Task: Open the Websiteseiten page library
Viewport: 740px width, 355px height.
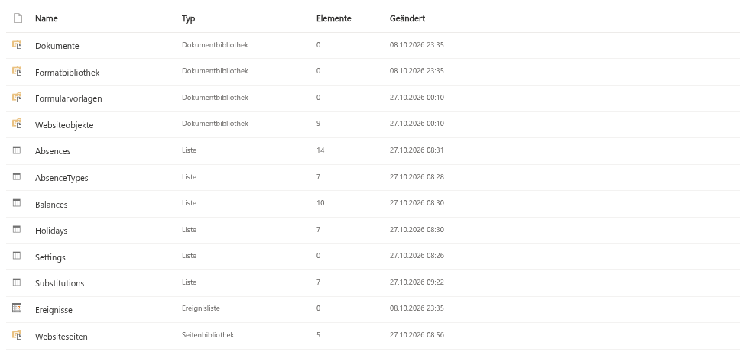Action: [x=61, y=336]
